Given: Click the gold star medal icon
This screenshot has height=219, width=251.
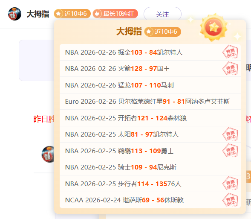Looking at the screenshot, I should pos(213,28).
